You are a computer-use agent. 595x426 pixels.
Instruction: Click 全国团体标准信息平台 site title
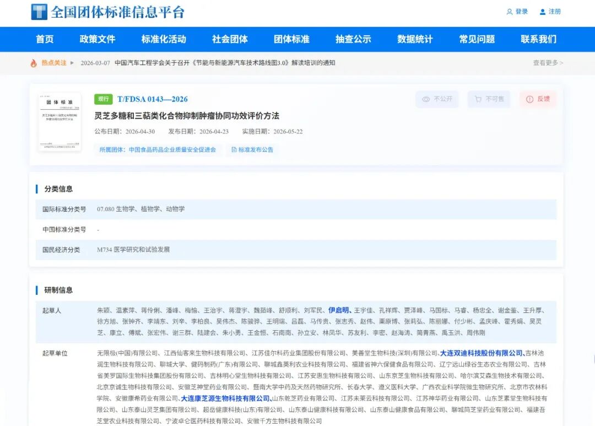(118, 12)
